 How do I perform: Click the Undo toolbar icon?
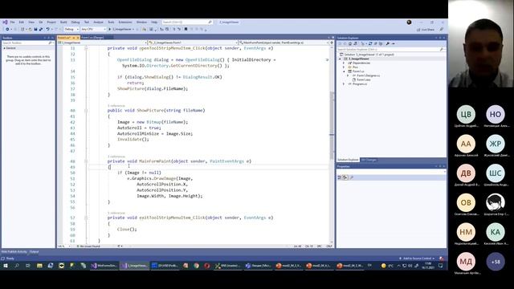tap(48, 29)
